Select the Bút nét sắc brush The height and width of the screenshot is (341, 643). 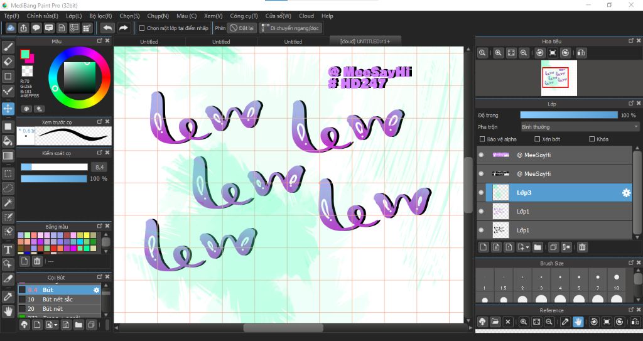tap(60, 299)
